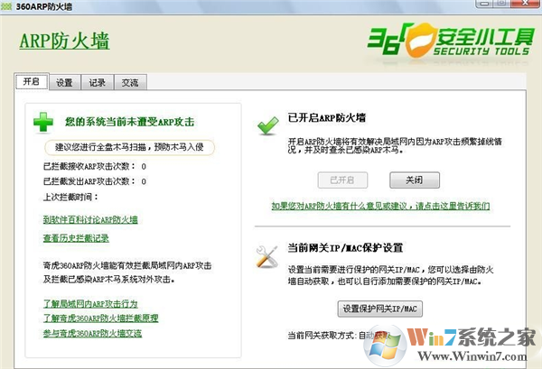Open the 设置 tab
The width and height of the screenshot is (542, 369).
coord(65,82)
